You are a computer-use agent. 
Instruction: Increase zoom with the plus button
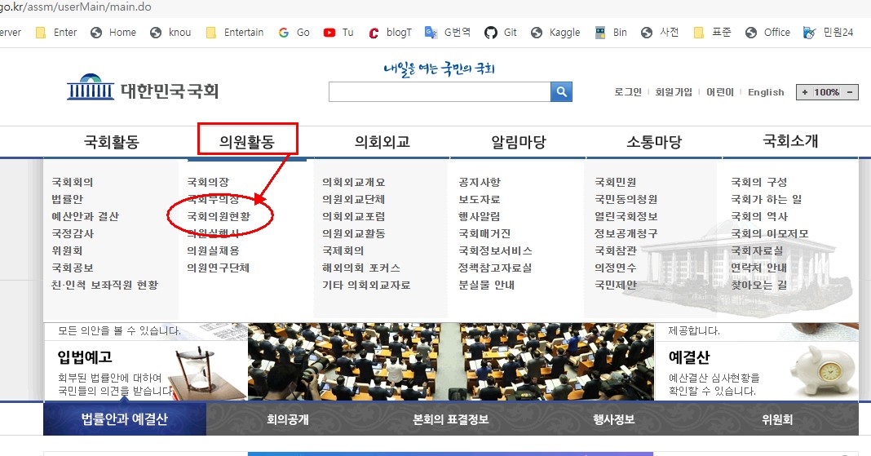(804, 92)
